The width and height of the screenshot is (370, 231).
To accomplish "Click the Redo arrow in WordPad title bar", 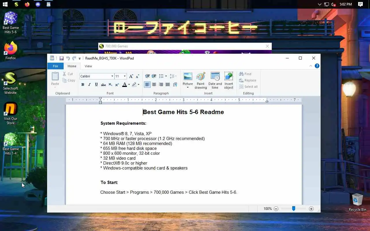I will (74, 58).
